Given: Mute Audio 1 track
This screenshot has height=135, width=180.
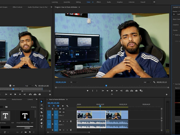Looking at the screenshot, I should (x=64, y=121).
